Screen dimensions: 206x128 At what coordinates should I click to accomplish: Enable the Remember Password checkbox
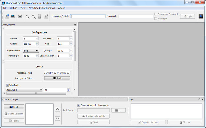(x=156, y=14)
